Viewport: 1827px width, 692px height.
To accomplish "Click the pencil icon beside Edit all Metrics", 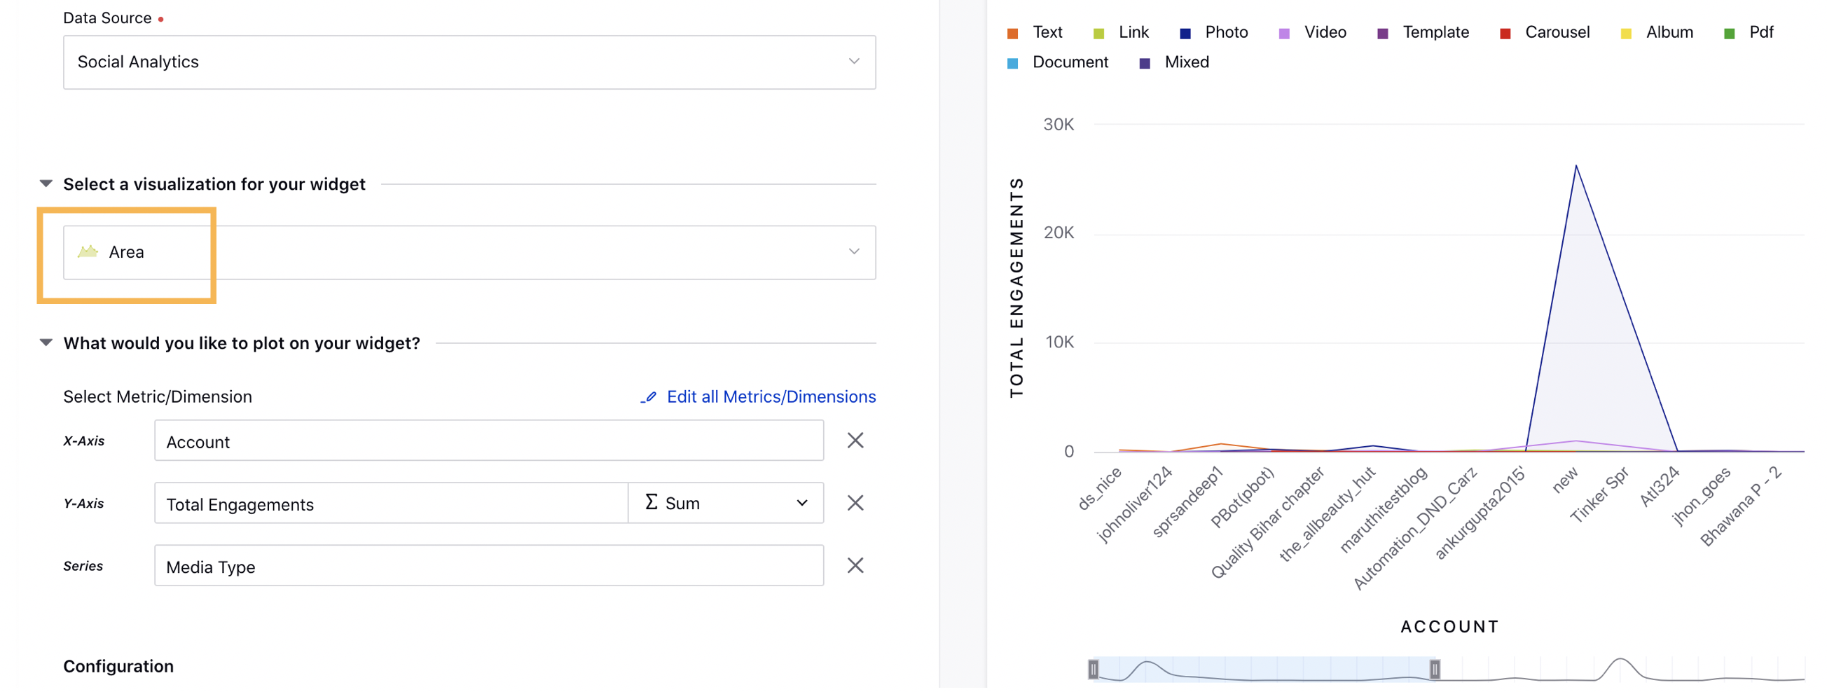I will [649, 397].
